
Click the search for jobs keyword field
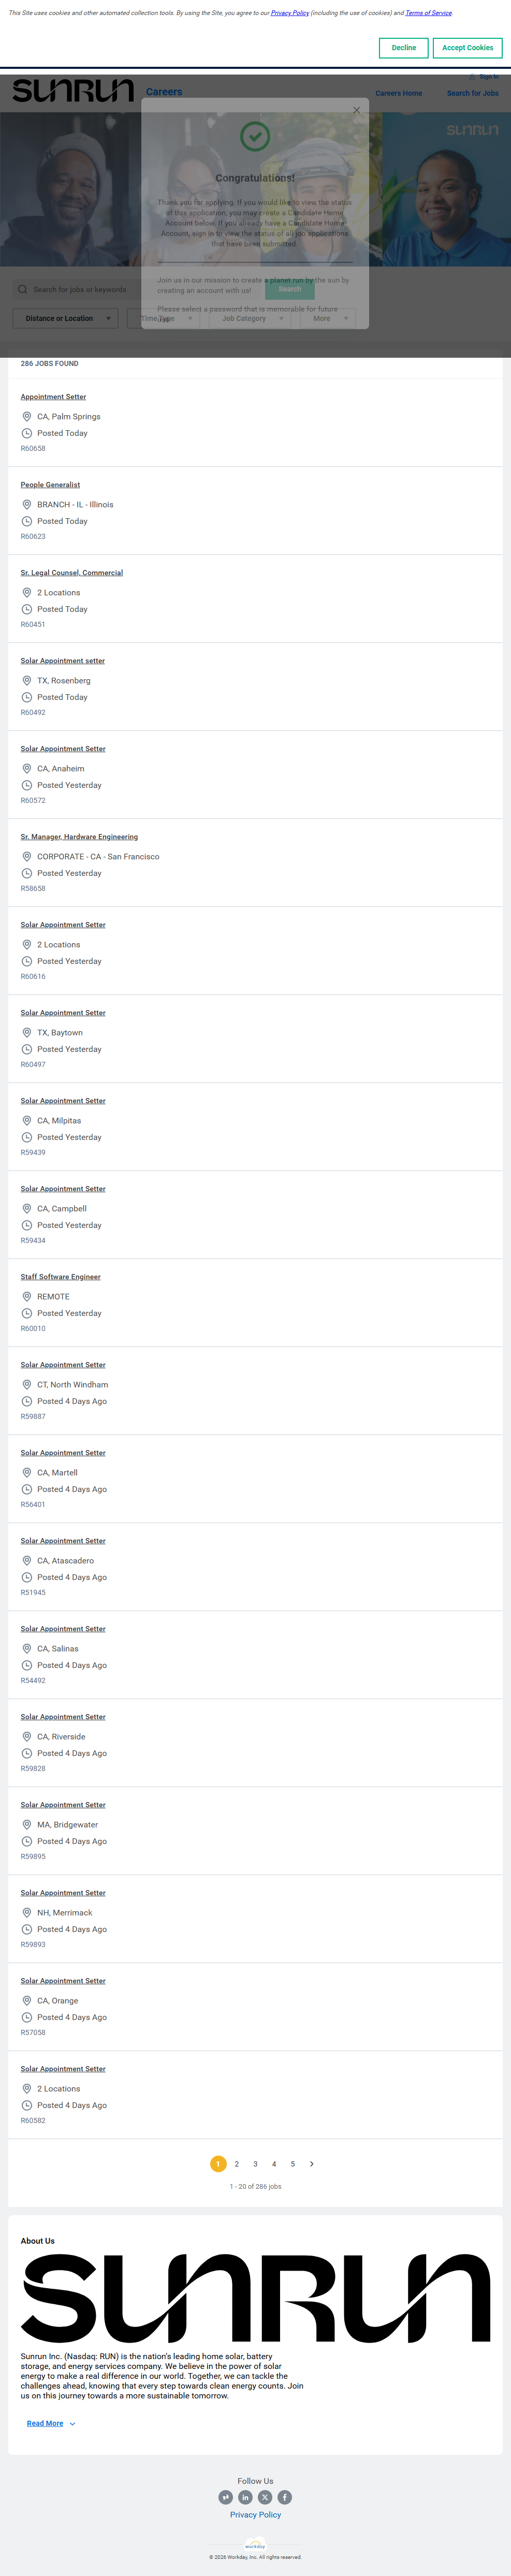[x=80, y=289]
